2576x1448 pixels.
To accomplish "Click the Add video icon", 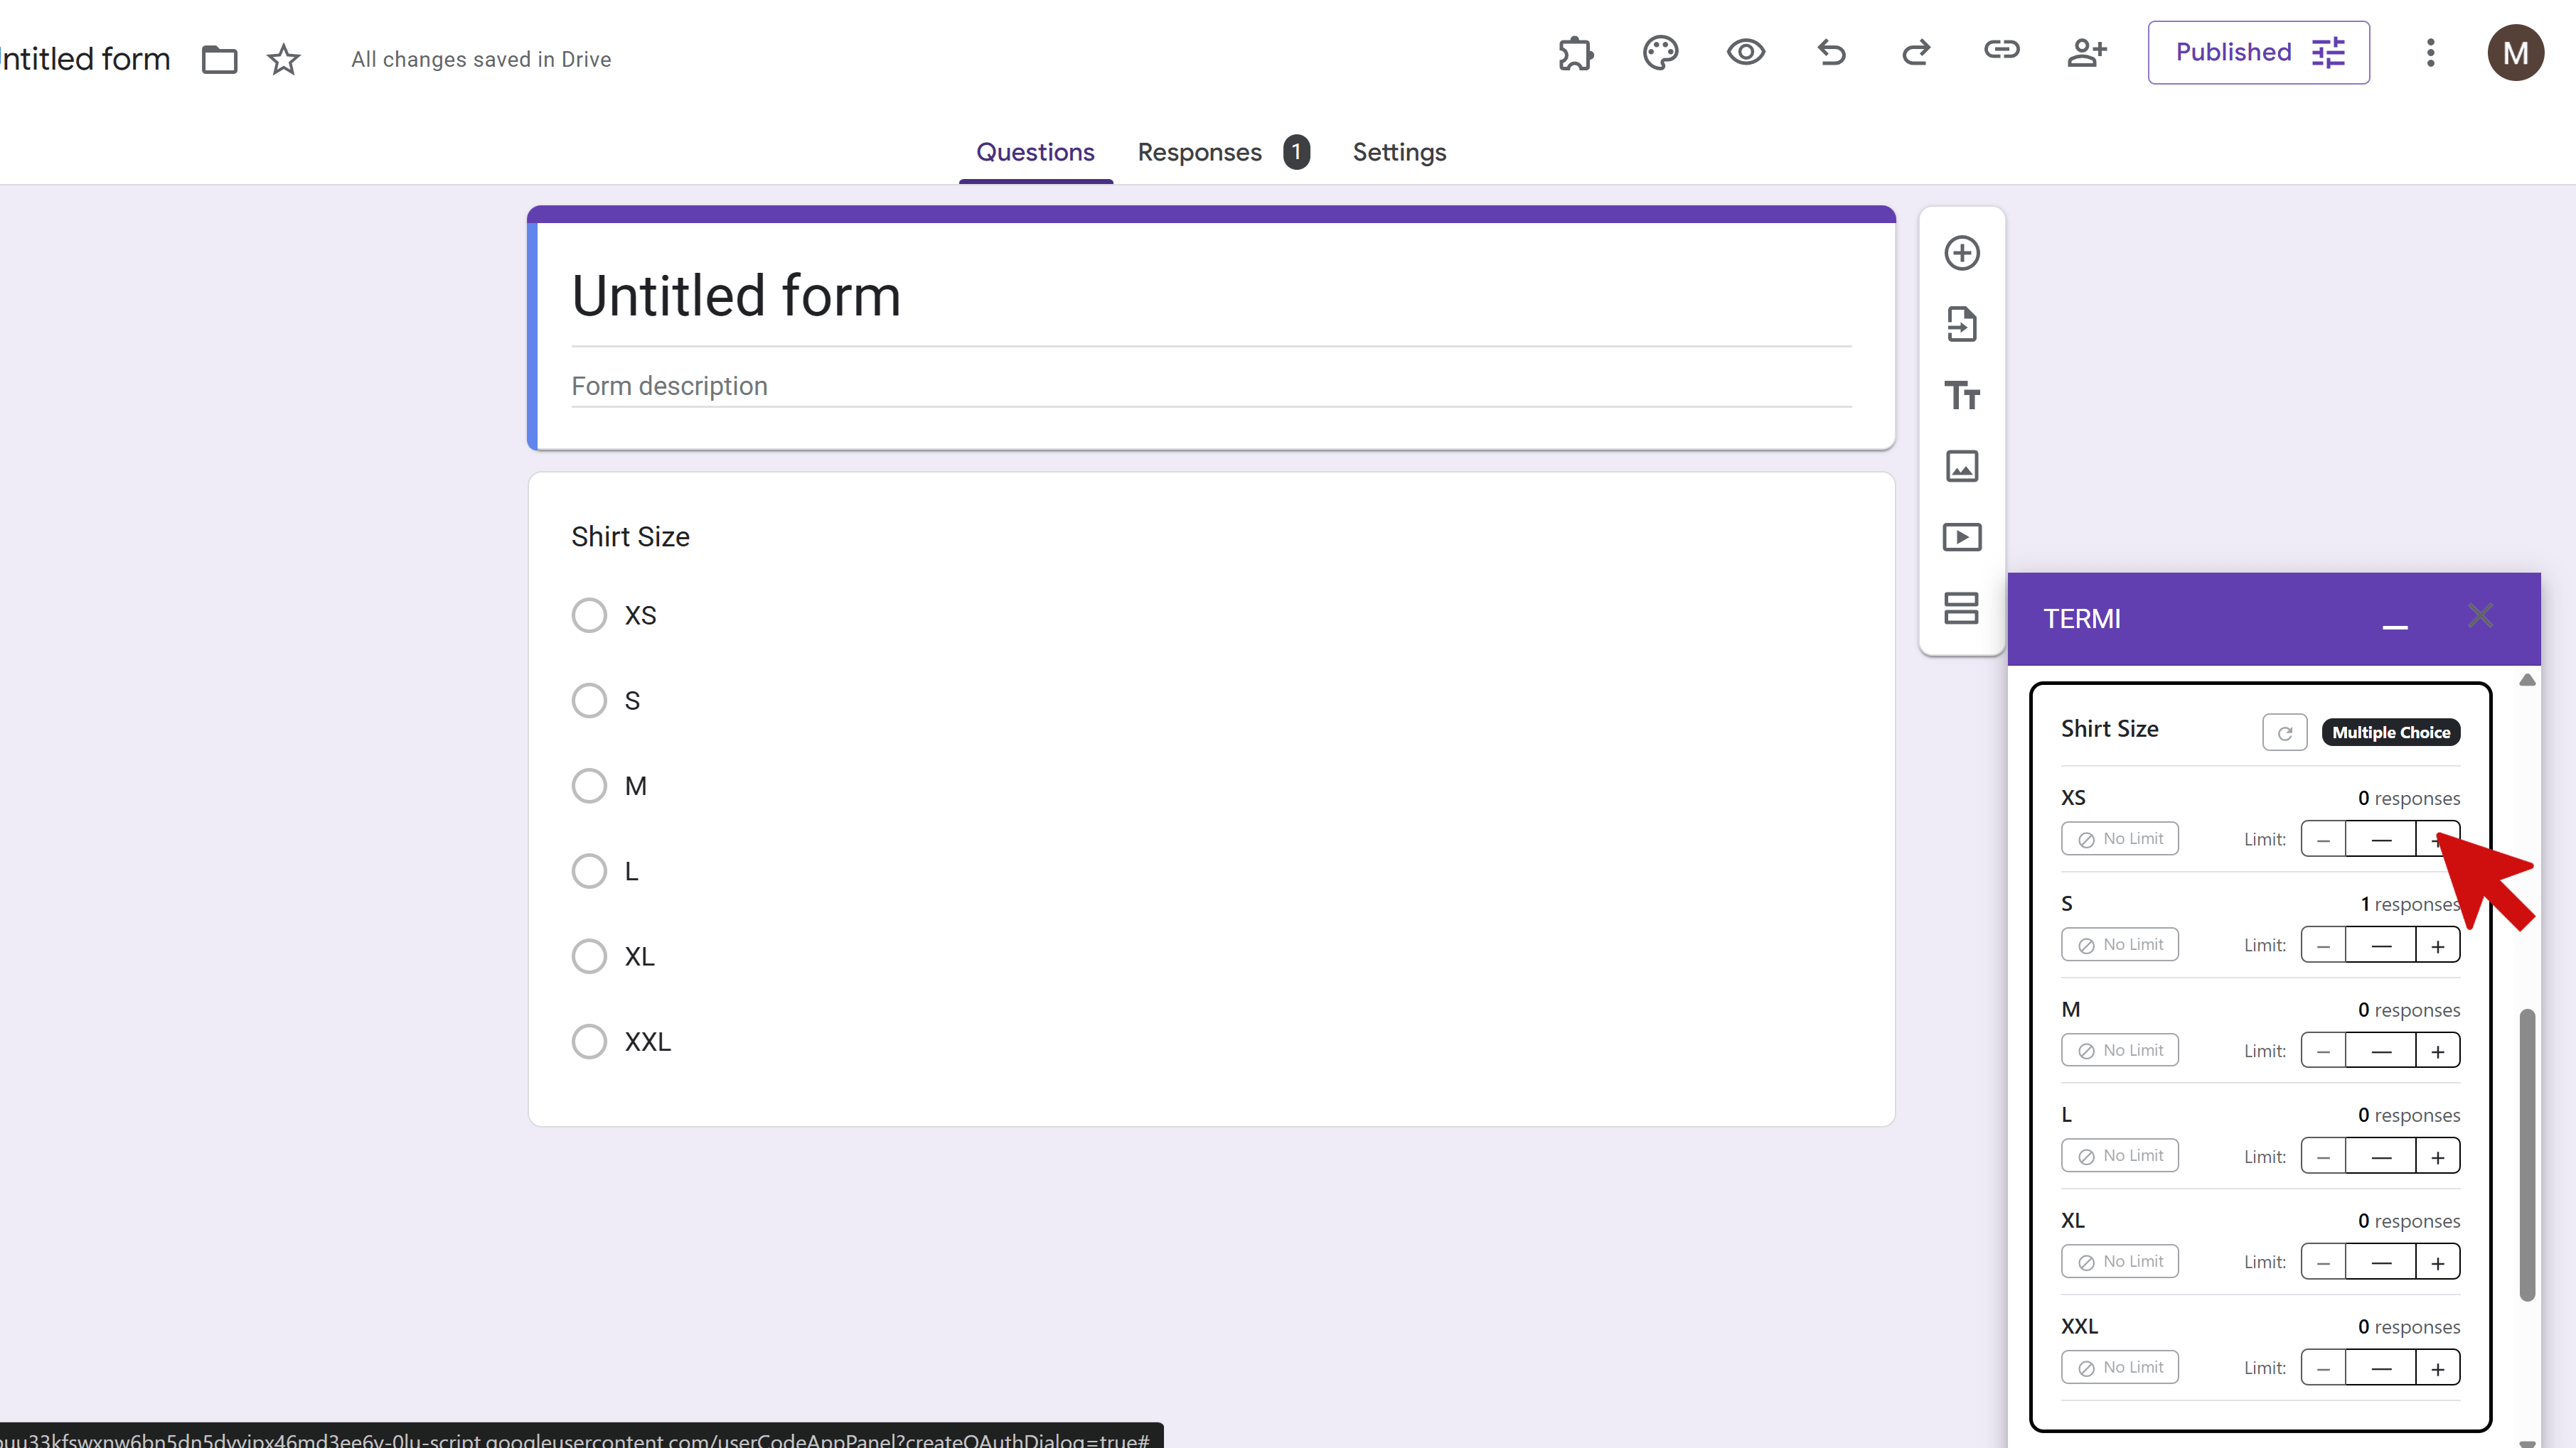I will click(x=1961, y=538).
